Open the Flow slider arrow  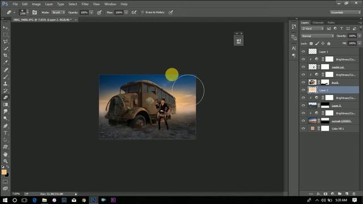coord(126,12)
